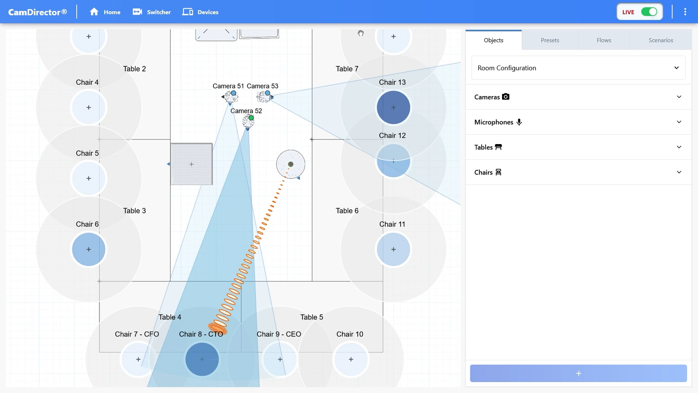Toggle the Chair 6 seat circle
This screenshot has height=393, width=698.
(89, 249)
